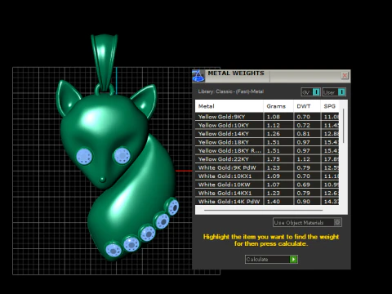
Task: Select the Yellow Gold:18KY row
Action: (x=267, y=142)
